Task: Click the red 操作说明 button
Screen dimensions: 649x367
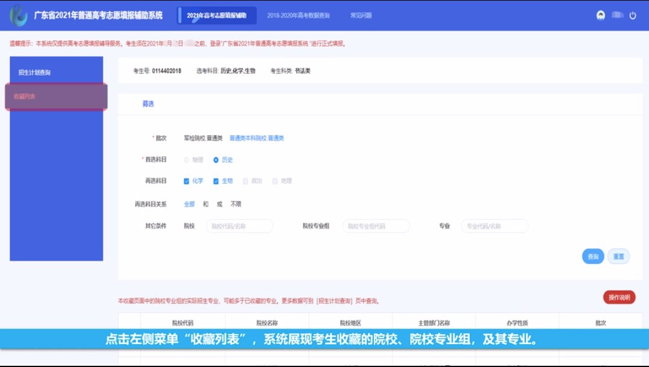Action: [619, 297]
